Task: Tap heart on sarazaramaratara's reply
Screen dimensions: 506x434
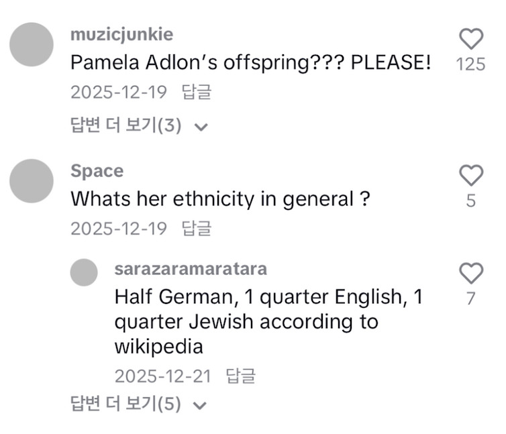Action: pyautogui.click(x=470, y=273)
